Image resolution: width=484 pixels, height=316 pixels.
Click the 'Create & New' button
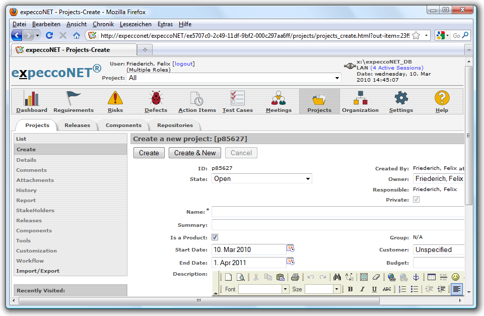click(194, 153)
